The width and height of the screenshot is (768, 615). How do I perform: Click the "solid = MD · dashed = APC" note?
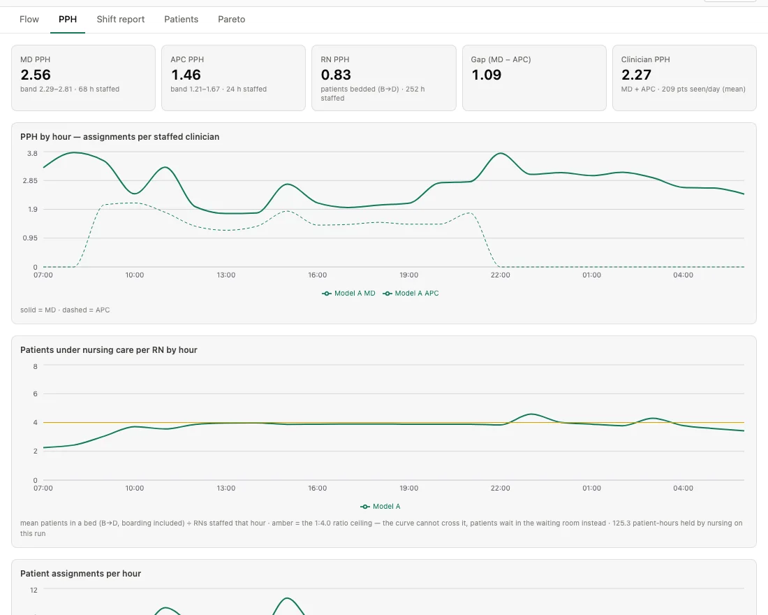pos(65,310)
